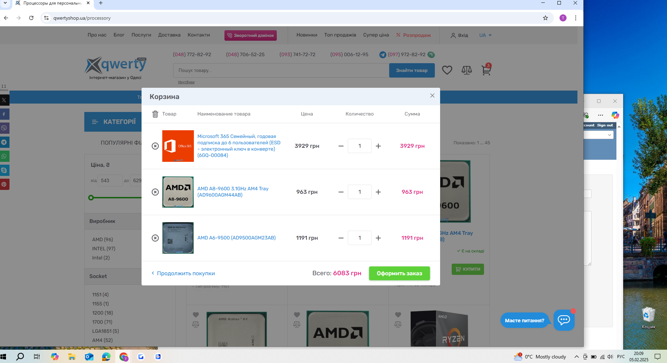Open search tabs dropdown arrow in Chrome
Image resolution: width=667 pixels, height=363 pixels.
[x=5, y=3]
